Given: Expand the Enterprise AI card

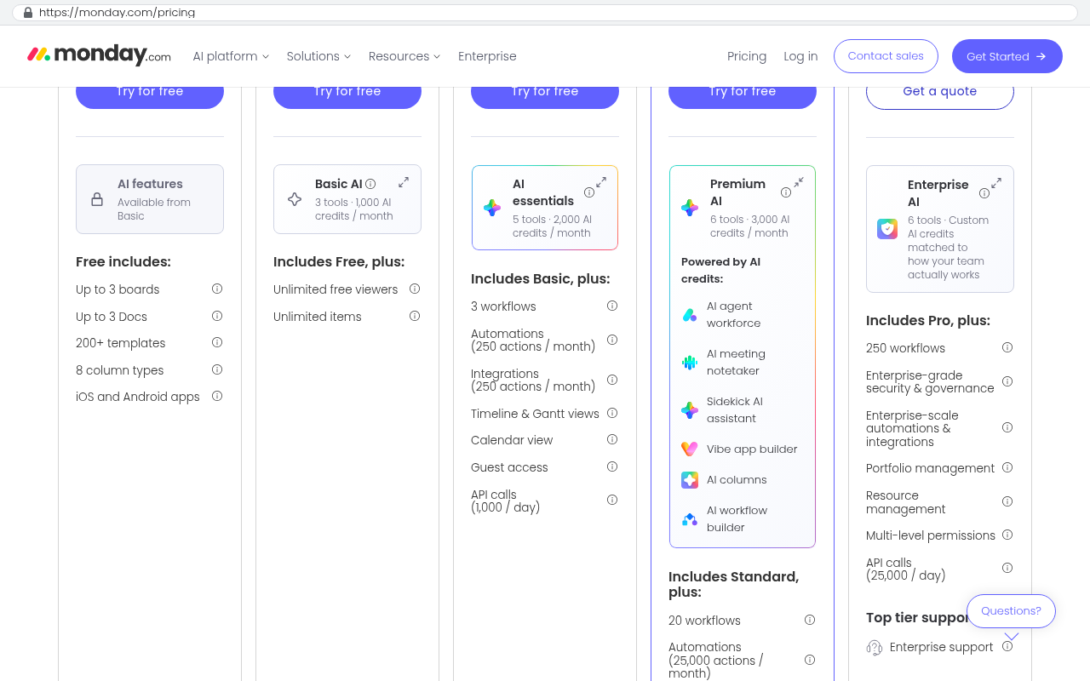Looking at the screenshot, I should [996, 183].
